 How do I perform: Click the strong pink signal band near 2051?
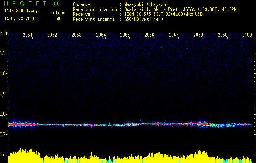pos(23,124)
